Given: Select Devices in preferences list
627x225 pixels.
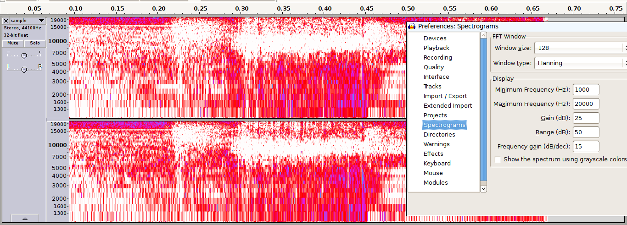Looking at the screenshot, I should click(435, 38).
